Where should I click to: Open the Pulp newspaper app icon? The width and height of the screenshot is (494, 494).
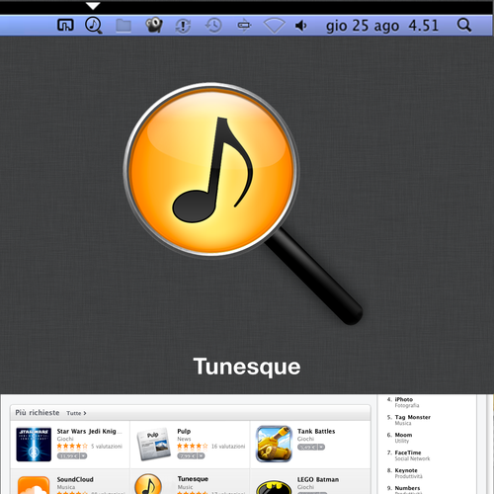pyautogui.click(x=154, y=444)
